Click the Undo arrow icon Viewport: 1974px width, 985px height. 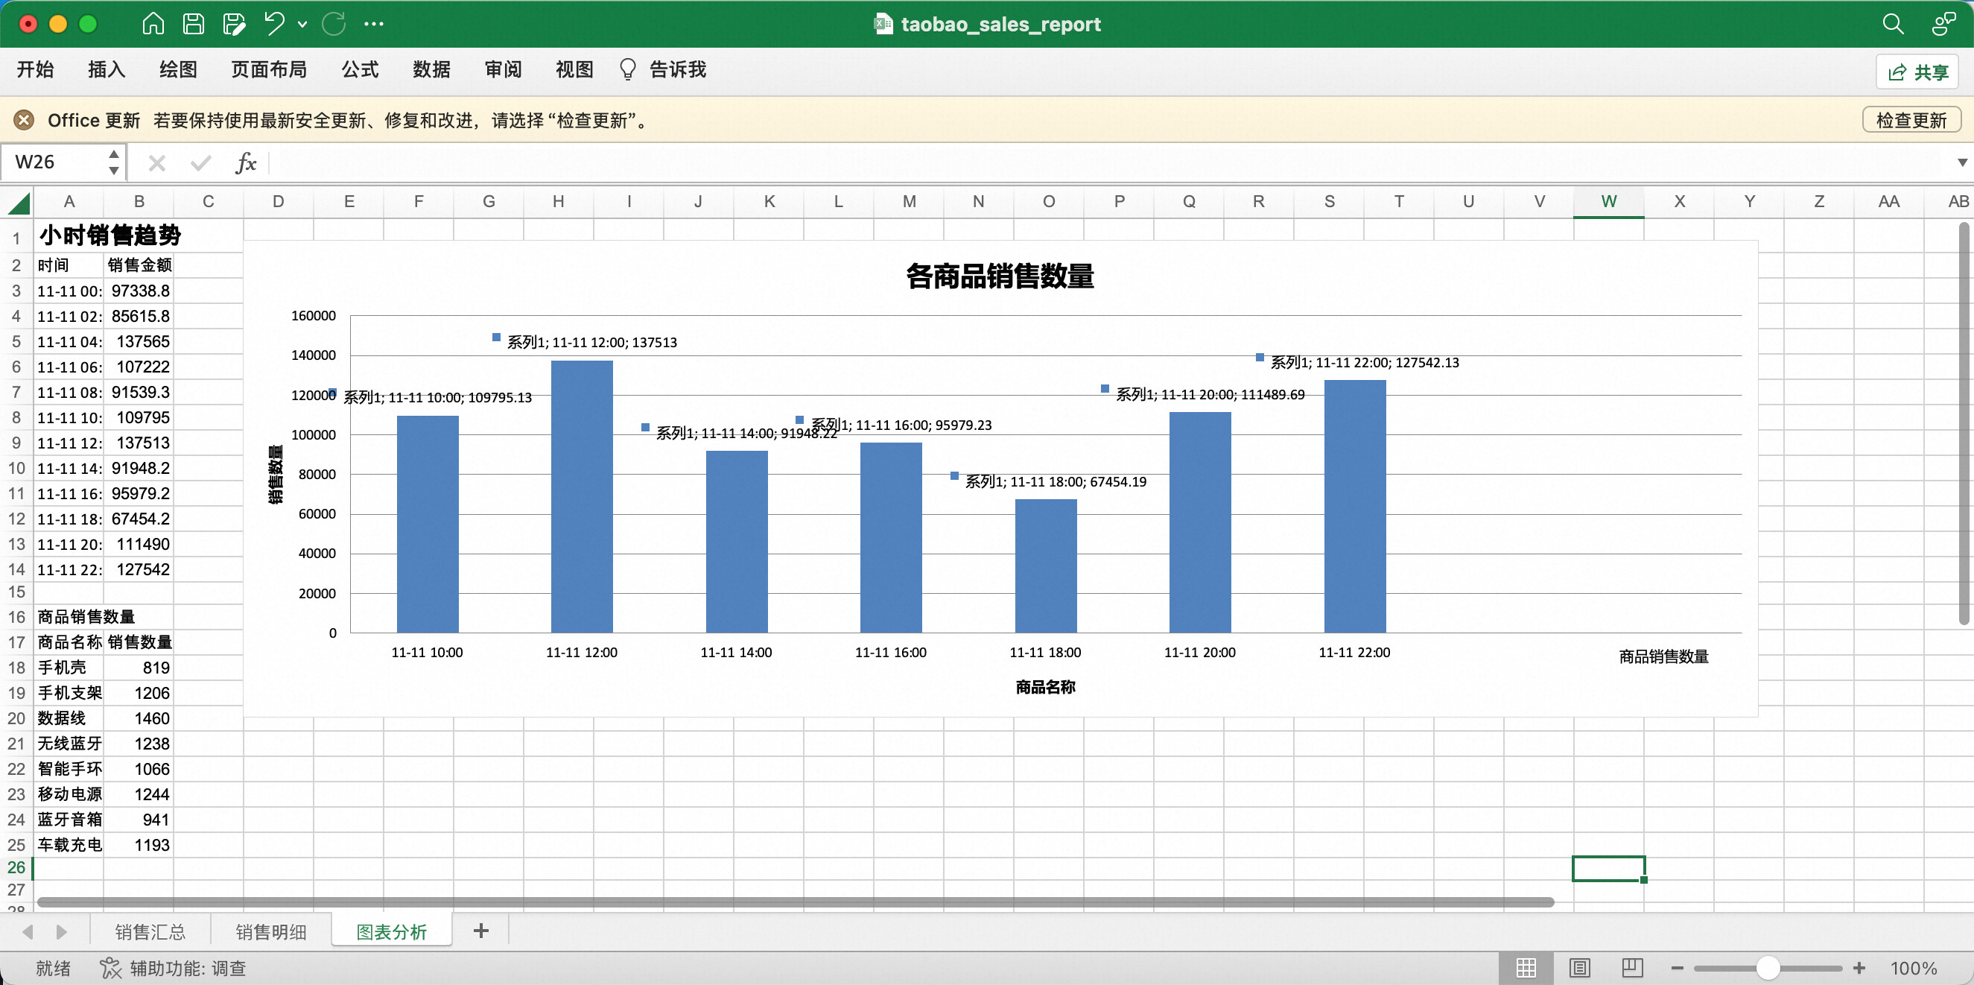coord(273,24)
